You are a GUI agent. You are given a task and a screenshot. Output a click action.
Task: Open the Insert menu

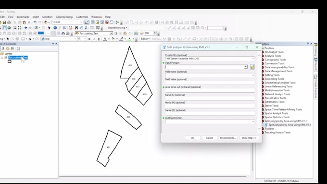(x=36, y=17)
